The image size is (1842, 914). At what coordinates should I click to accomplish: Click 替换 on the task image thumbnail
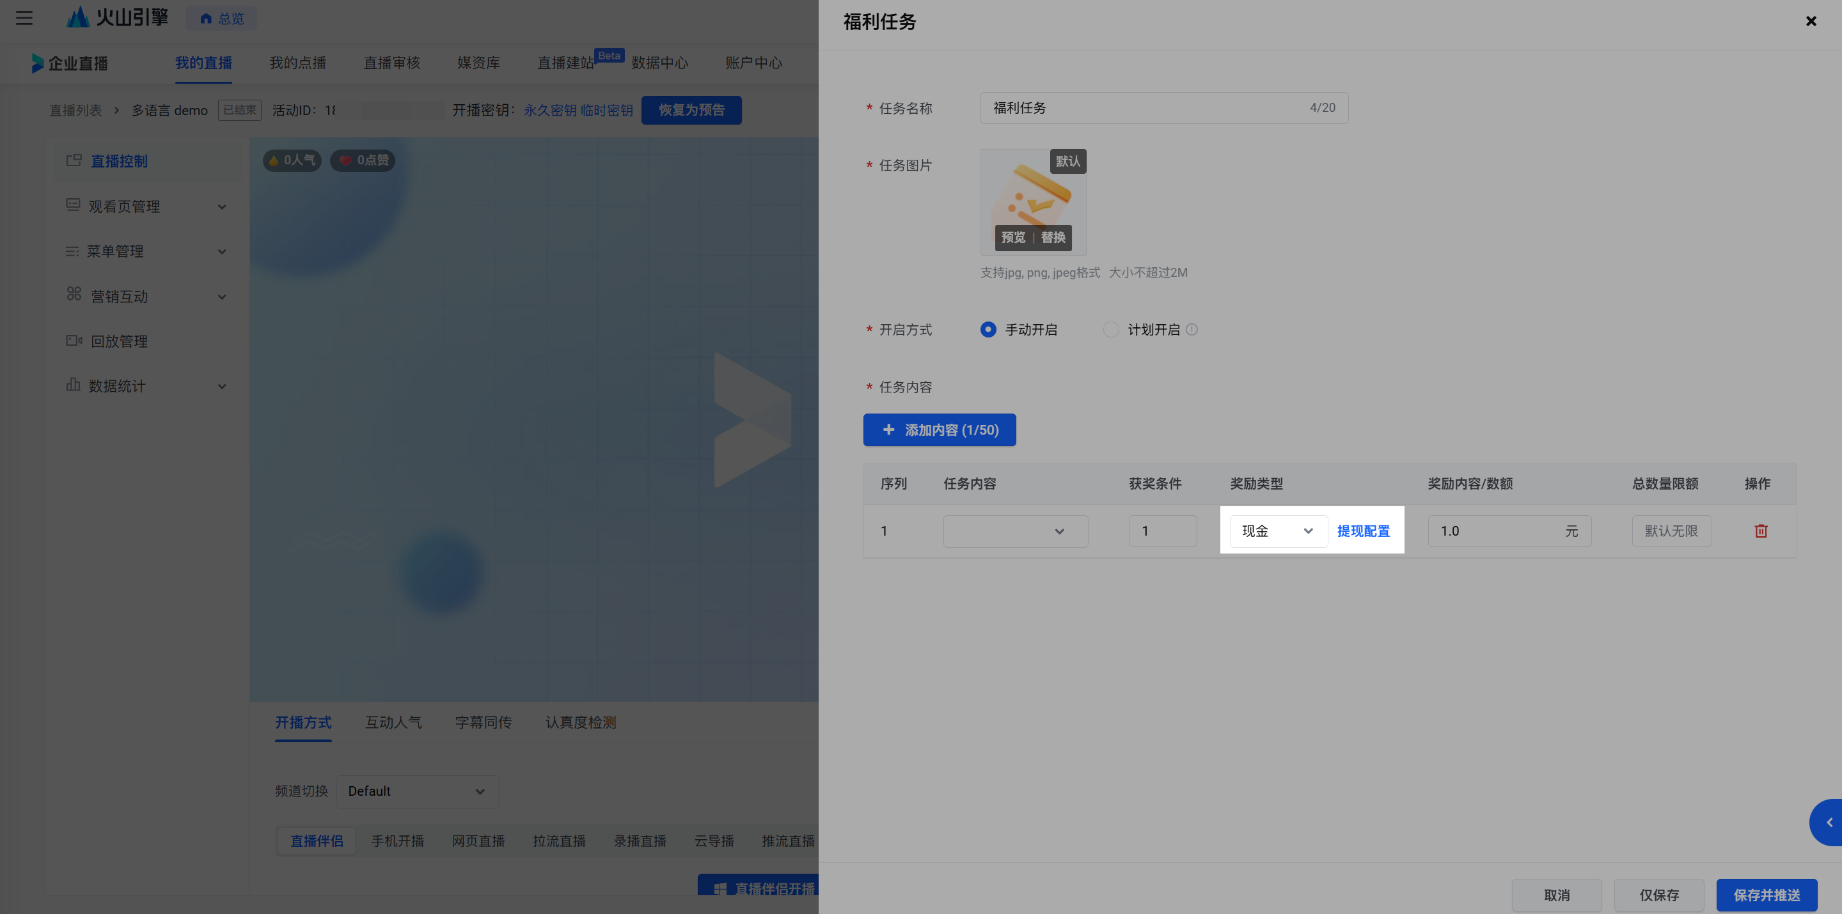[1053, 237]
